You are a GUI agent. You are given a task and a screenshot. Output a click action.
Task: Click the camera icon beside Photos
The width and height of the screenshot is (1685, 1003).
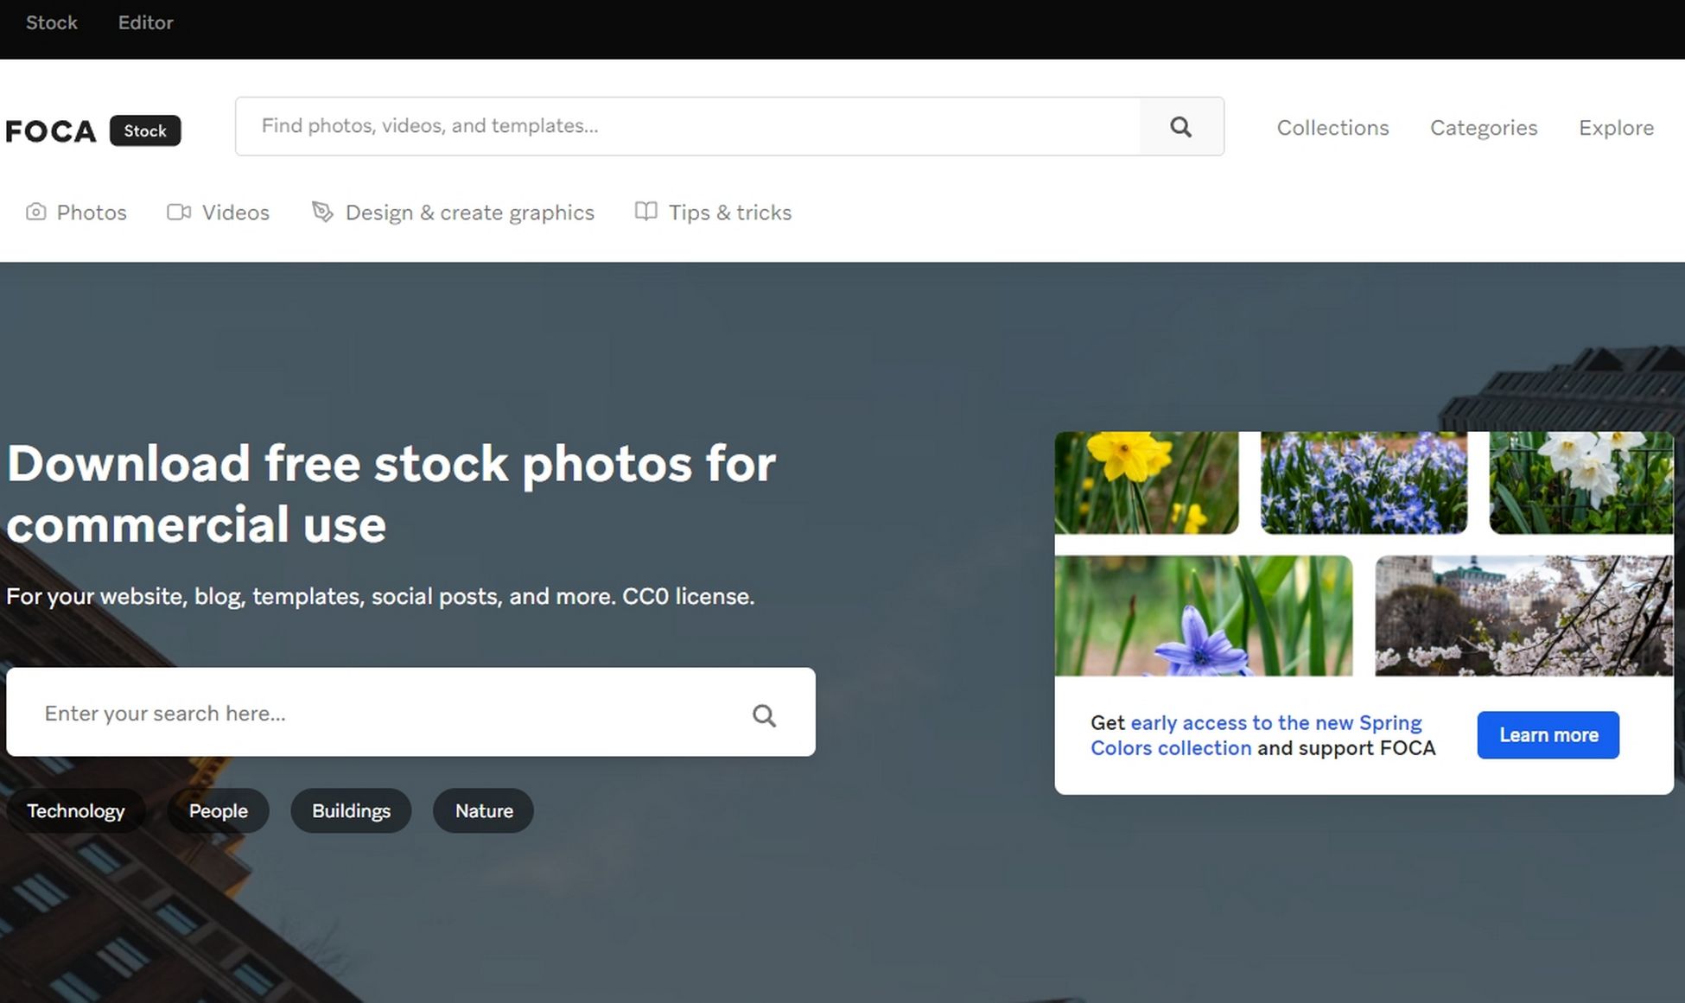tap(35, 212)
